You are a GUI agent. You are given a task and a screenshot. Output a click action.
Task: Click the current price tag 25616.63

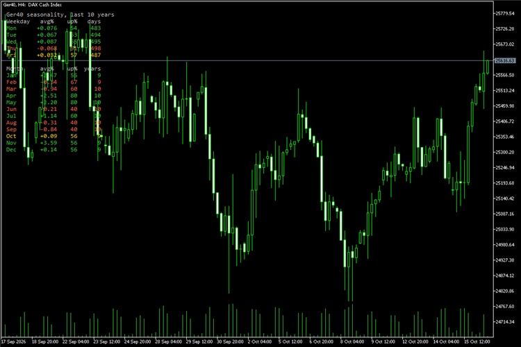pyautogui.click(x=505, y=61)
